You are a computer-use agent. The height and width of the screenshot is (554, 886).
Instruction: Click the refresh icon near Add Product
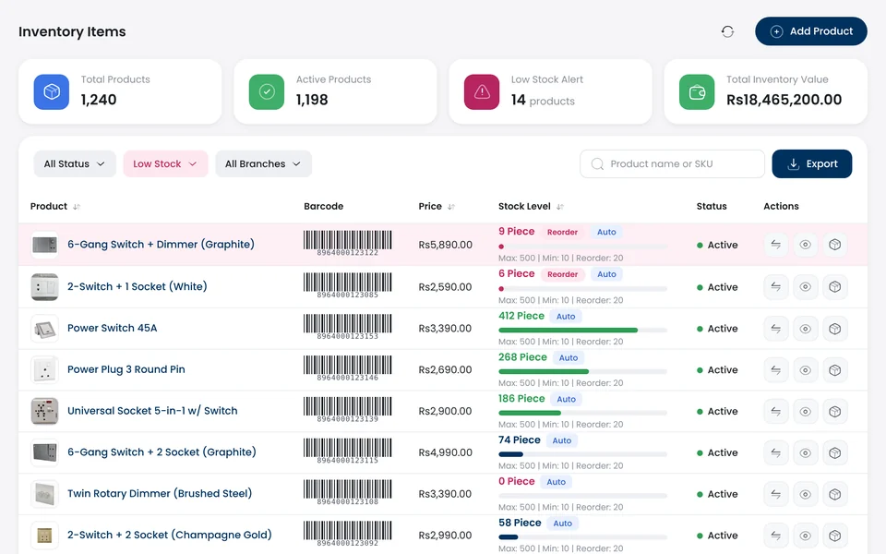[728, 31]
